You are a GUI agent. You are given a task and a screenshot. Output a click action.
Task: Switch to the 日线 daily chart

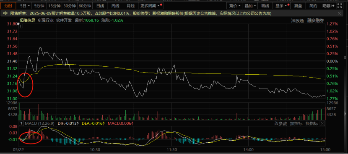100,6
